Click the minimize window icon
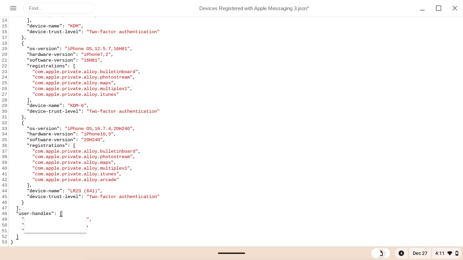 [422, 8]
